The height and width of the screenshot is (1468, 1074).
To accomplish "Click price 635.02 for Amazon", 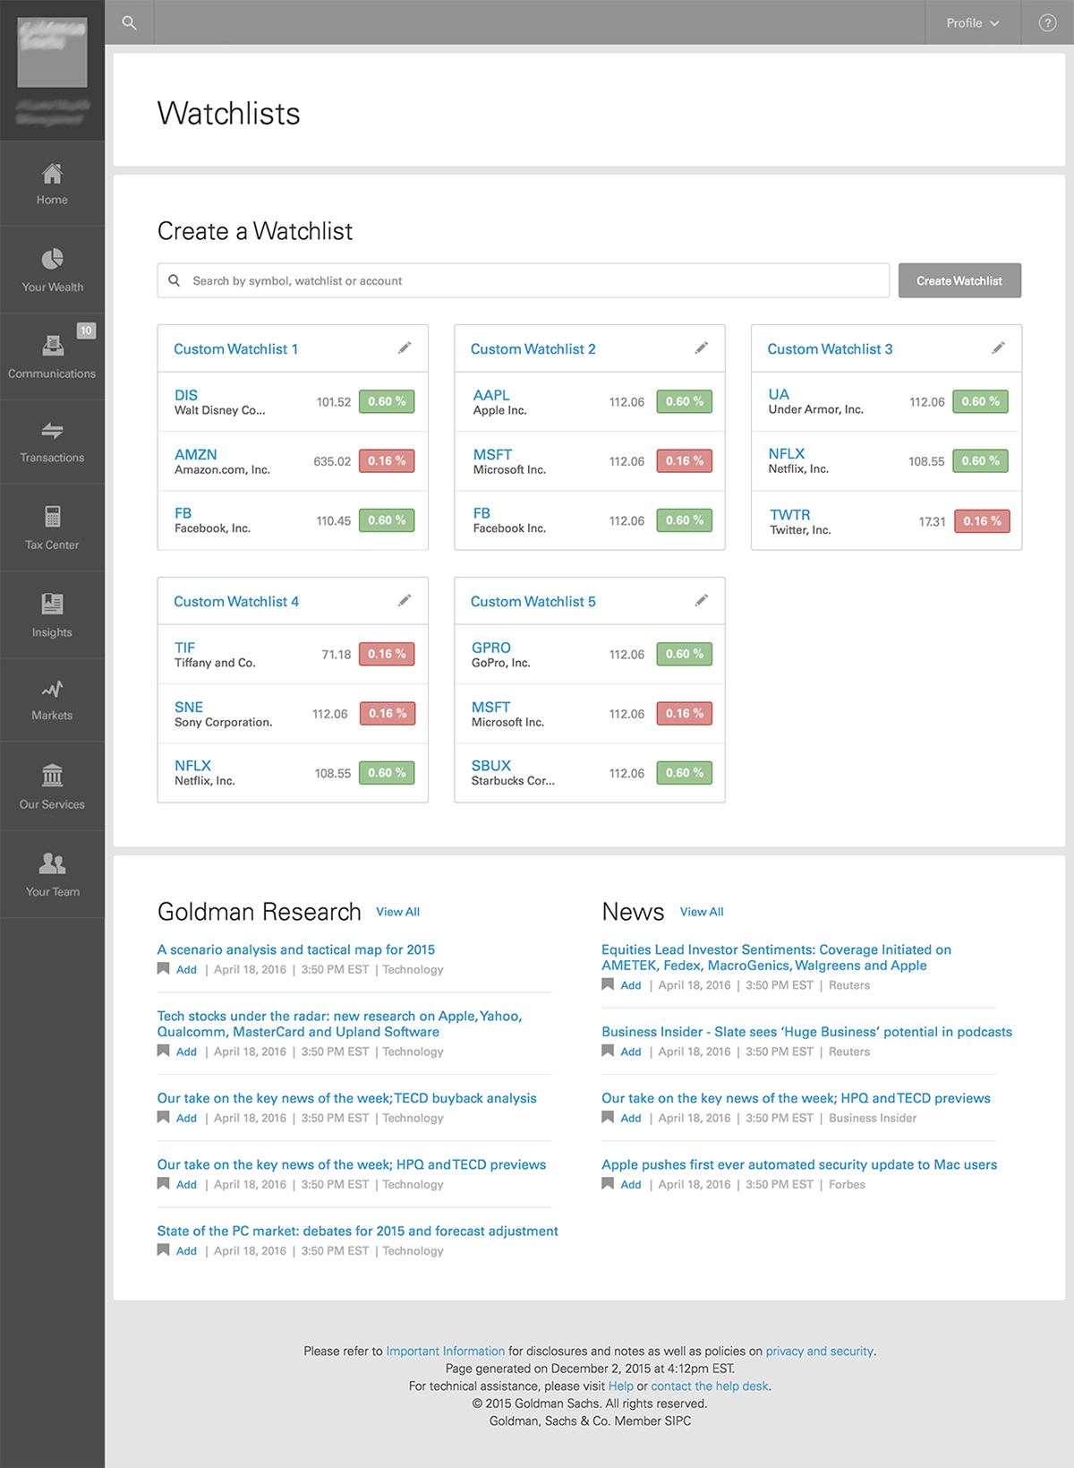I will pos(332,461).
